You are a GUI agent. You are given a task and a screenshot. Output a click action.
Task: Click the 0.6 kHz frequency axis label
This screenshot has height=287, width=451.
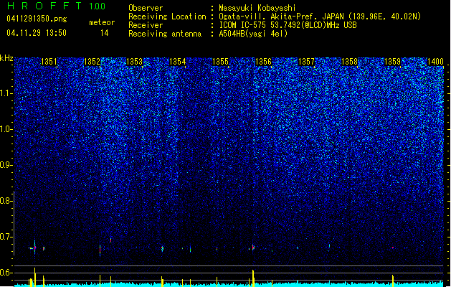point(6,273)
